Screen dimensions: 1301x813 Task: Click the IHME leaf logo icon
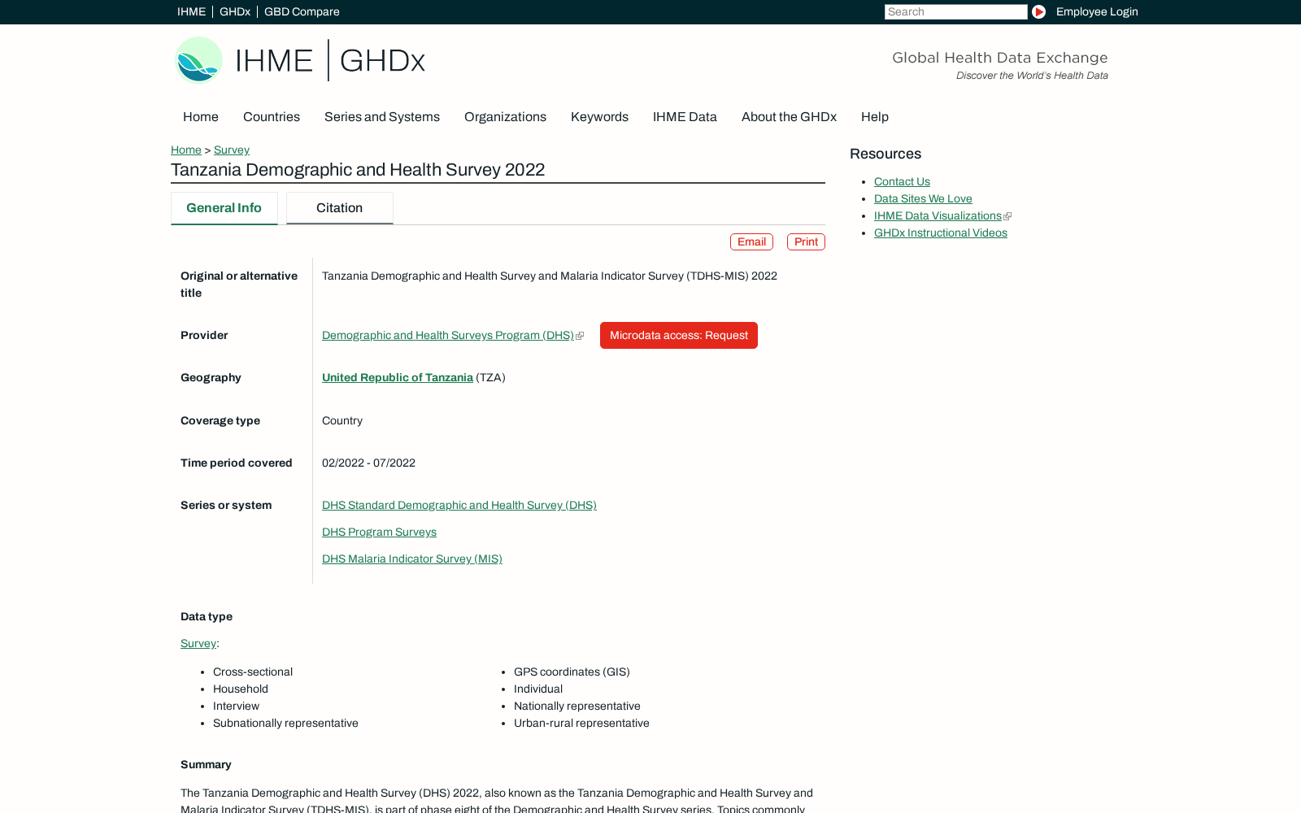(x=199, y=60)
